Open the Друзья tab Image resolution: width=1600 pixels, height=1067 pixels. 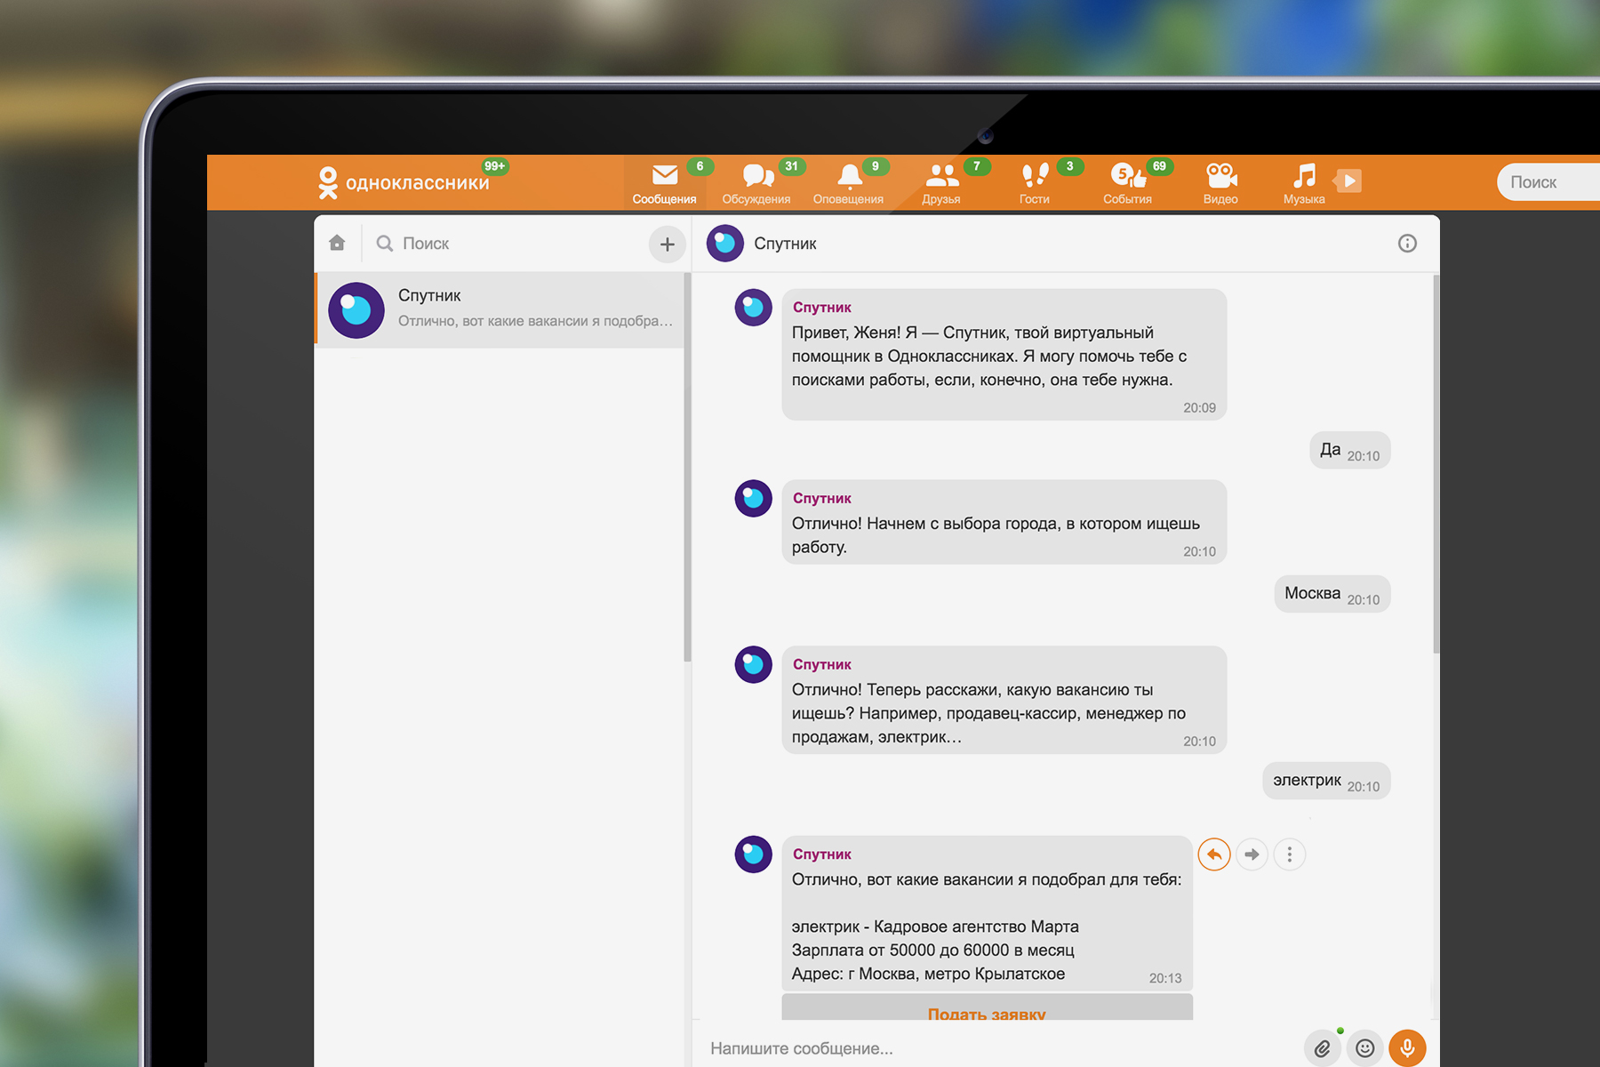(x=942, y=183)
